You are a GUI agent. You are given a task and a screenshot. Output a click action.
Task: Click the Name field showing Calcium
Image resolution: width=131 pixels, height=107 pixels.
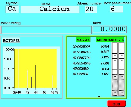pyautogui.click(x=50, y=10)
